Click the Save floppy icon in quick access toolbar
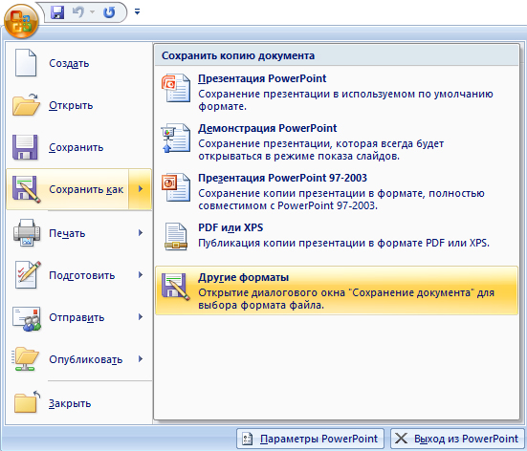 [x=57, y=12]
